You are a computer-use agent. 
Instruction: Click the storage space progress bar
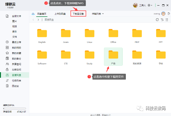click(15, 109)
